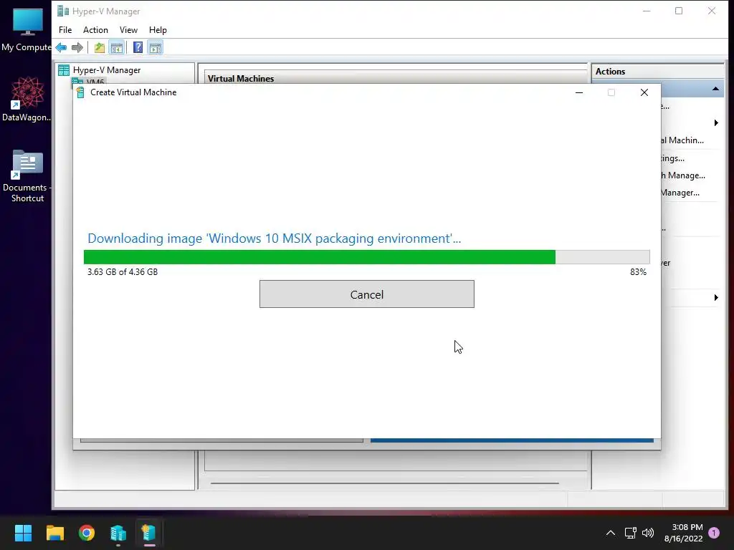This screenshot has width=734, height=550.
Task: Show hidden system tray icons
Action: (611, 533)
